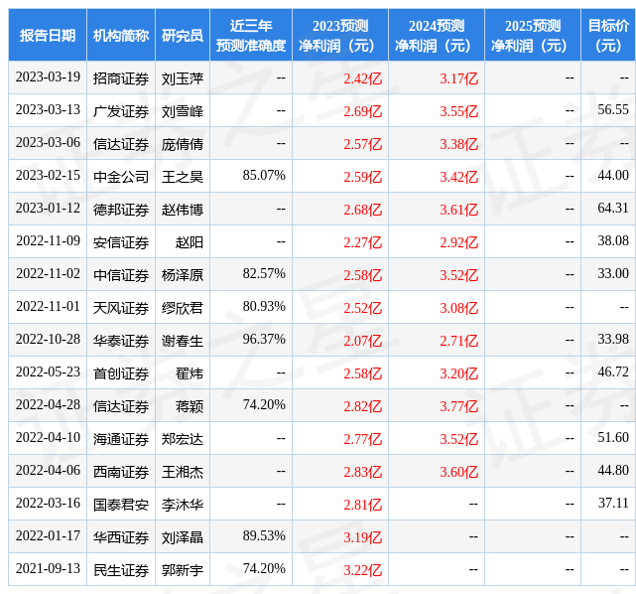The image size is (636, 594).
Task: Click target price 44.80
Action: 613,471
